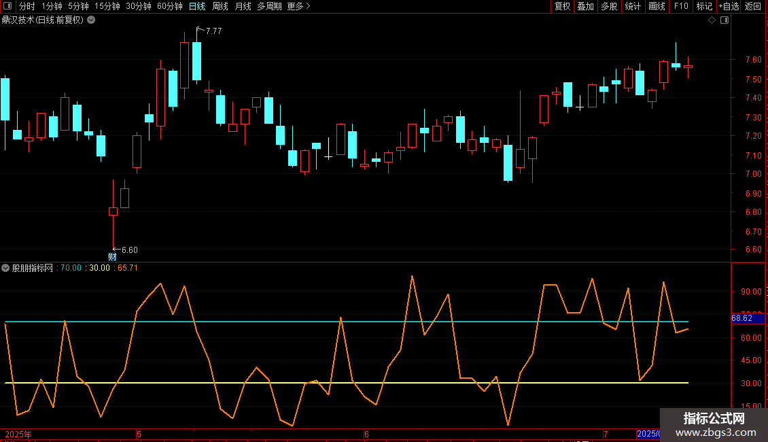Select the 日线 daily chart tab
This screenshot has width=768, height=442.
coord(197,6)
